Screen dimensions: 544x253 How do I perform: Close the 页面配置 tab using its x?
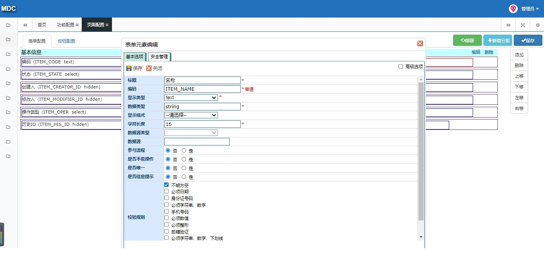(x=107, y=25)
